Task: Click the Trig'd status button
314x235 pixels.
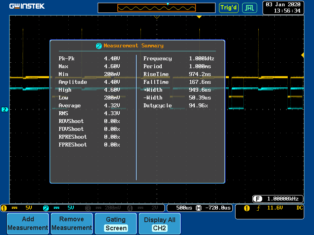Action: (228, 7)
